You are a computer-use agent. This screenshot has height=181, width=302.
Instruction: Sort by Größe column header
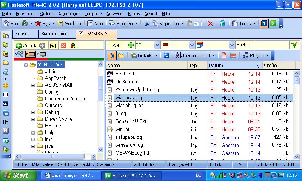(x=276, y=66)
